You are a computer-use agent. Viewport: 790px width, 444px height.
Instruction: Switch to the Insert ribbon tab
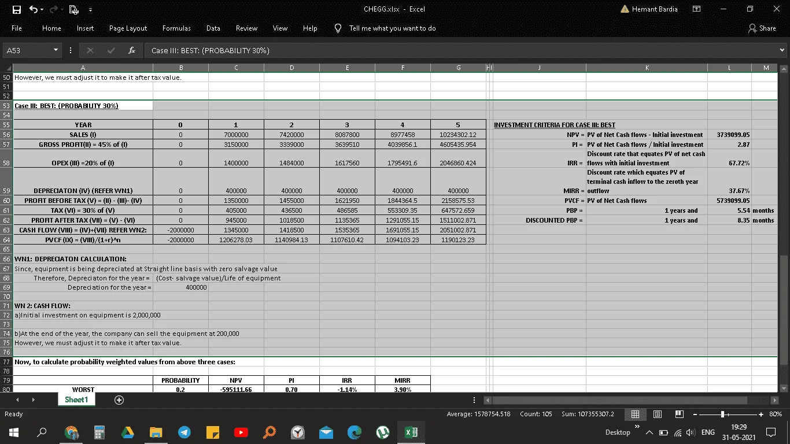[x=85, y=28]
